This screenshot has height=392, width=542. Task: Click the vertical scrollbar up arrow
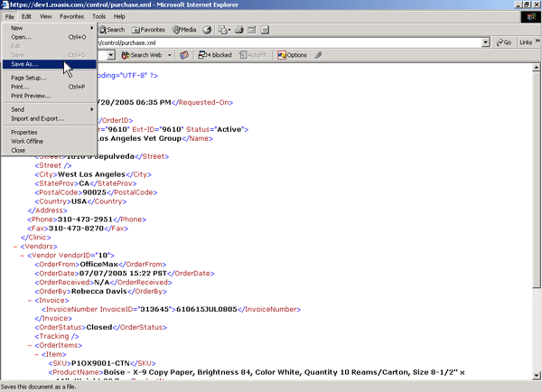[536, 68]
